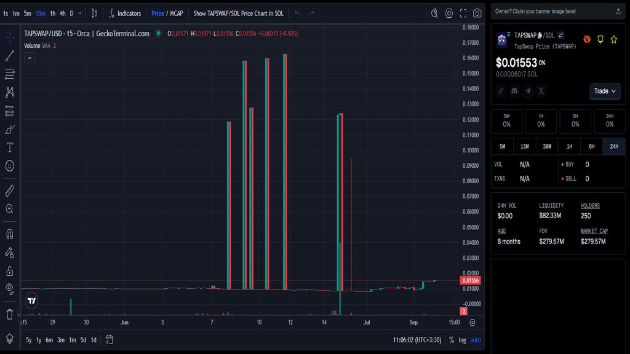Set range to 5y
Image resolution: width=630 pixels, height=354 pixels.
click(x=28, y=340)
